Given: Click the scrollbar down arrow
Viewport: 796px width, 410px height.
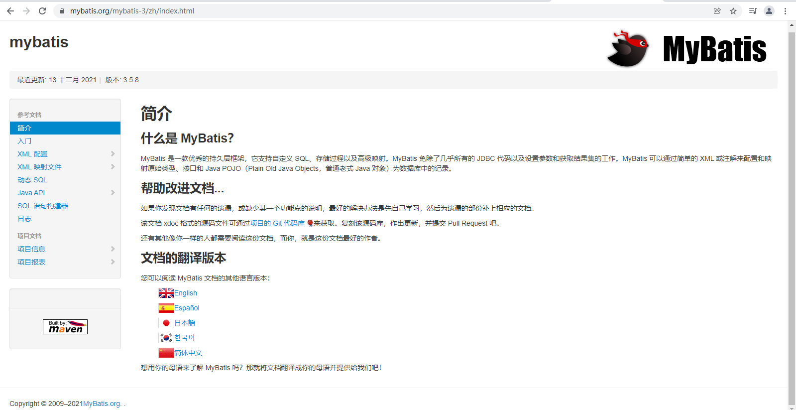Looking at the screenshot, I should (x=792, y=408).
